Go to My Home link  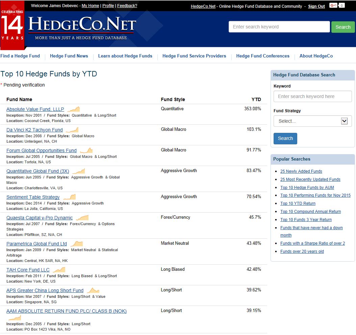click(91, 6)
